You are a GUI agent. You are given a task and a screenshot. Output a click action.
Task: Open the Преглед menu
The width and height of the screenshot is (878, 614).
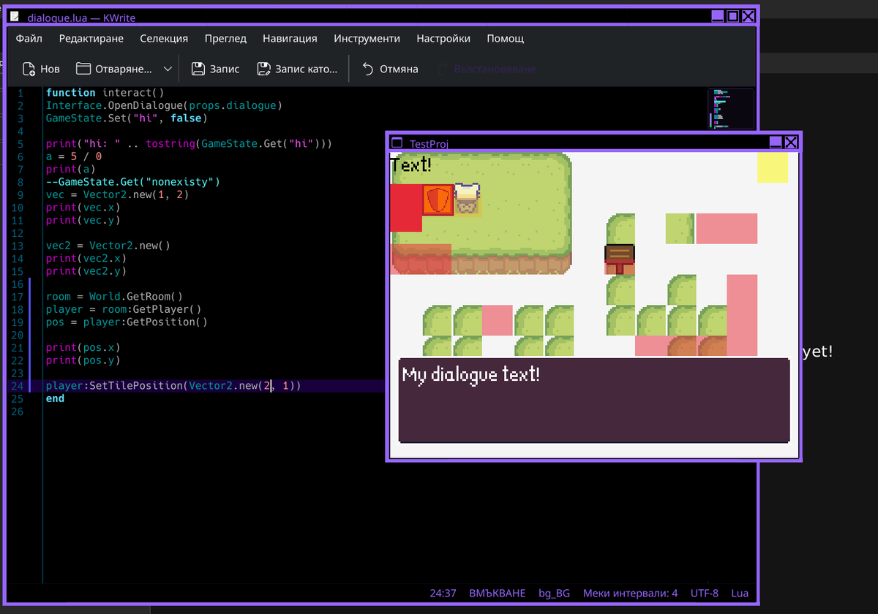225,39
